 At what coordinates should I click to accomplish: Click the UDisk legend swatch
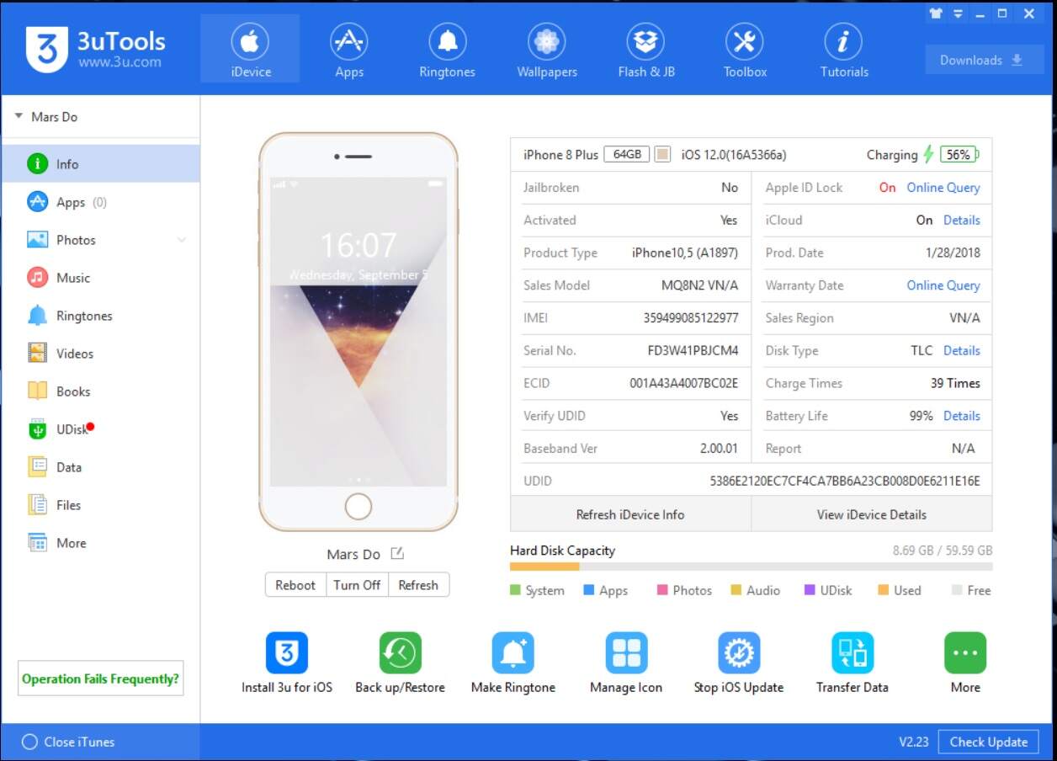point(810,590)
